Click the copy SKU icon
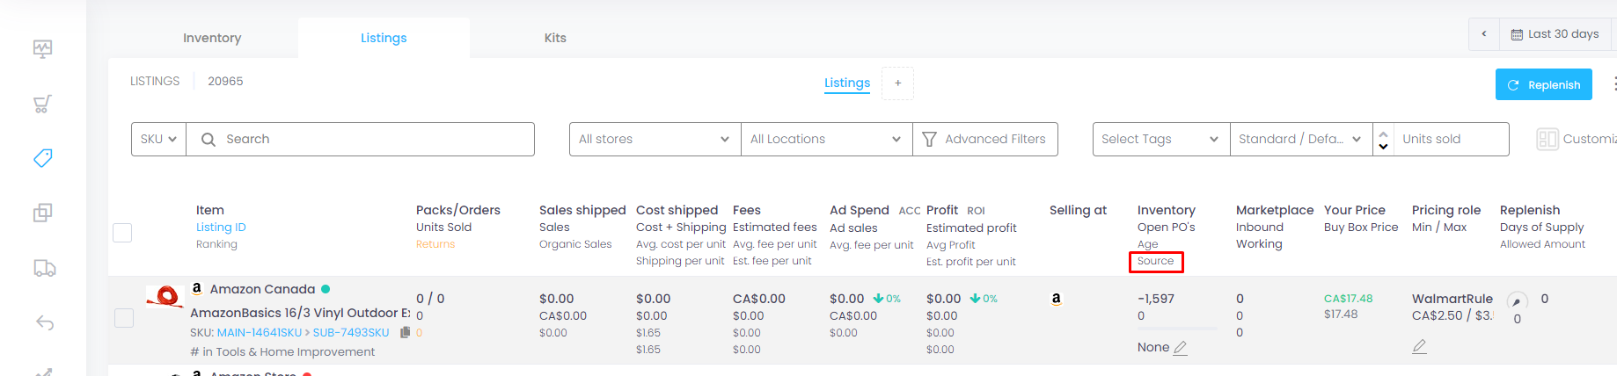 405,332
